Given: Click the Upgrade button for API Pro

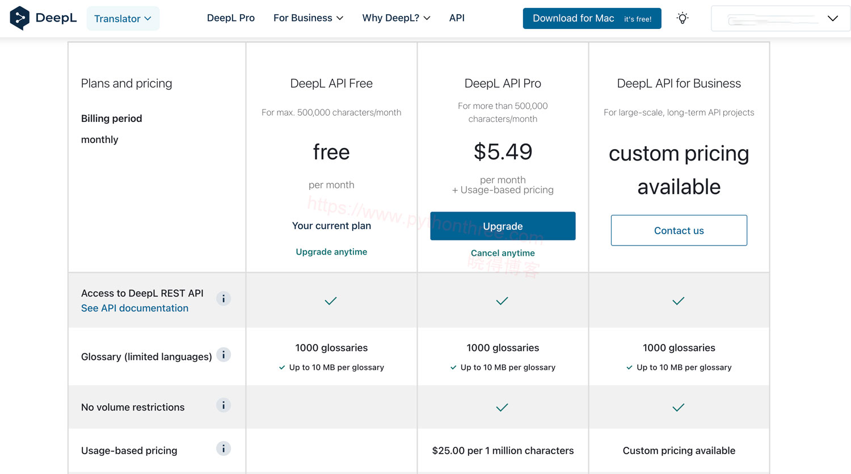Looking at the screenshot, I should (503, 226).
